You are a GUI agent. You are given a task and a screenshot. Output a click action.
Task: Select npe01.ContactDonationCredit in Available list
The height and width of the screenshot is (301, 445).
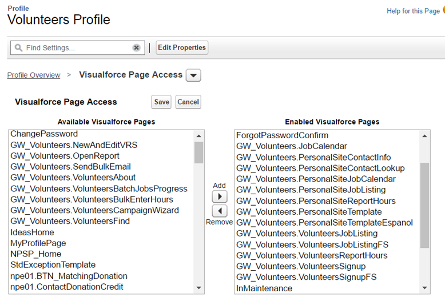pyautogui.click(x=101, y=287)
